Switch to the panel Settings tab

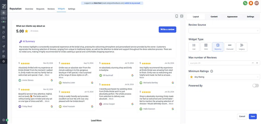tap(251, 17)
